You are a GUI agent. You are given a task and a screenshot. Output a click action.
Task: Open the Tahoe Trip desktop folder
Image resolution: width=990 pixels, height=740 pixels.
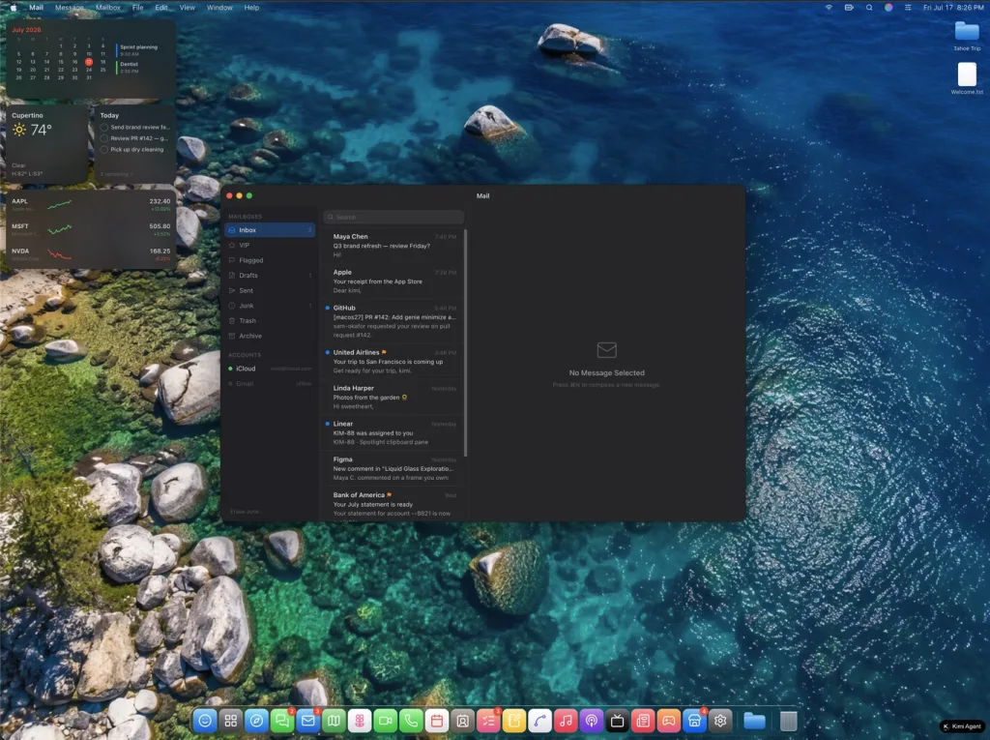(x=967, y=36)
